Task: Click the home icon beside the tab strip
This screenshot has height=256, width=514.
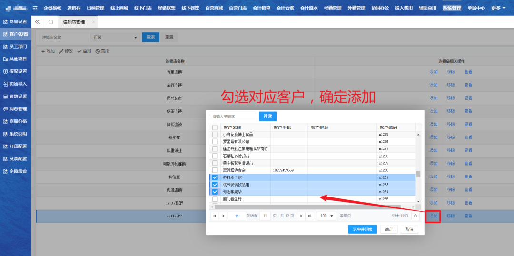Action: pos(50,22)
